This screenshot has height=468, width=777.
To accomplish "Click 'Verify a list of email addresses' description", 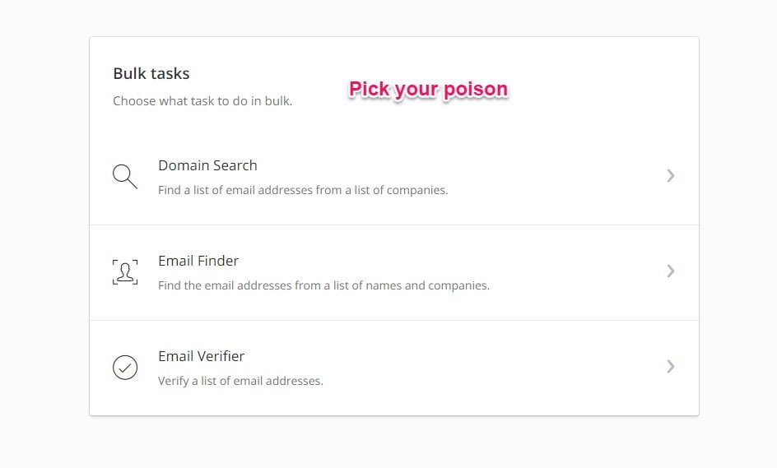I will point(240,381).
